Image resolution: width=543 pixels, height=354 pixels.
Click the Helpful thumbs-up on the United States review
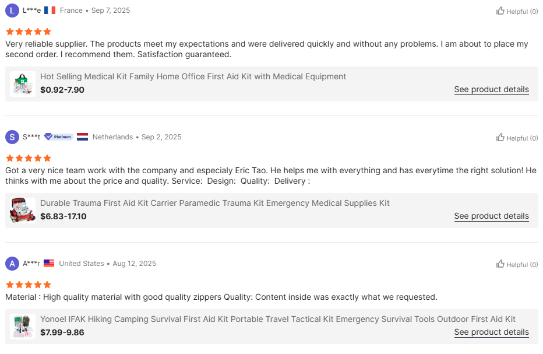click(x=500, y=264)
